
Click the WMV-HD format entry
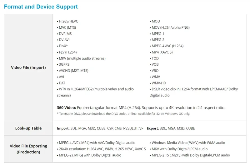[159, 83]
